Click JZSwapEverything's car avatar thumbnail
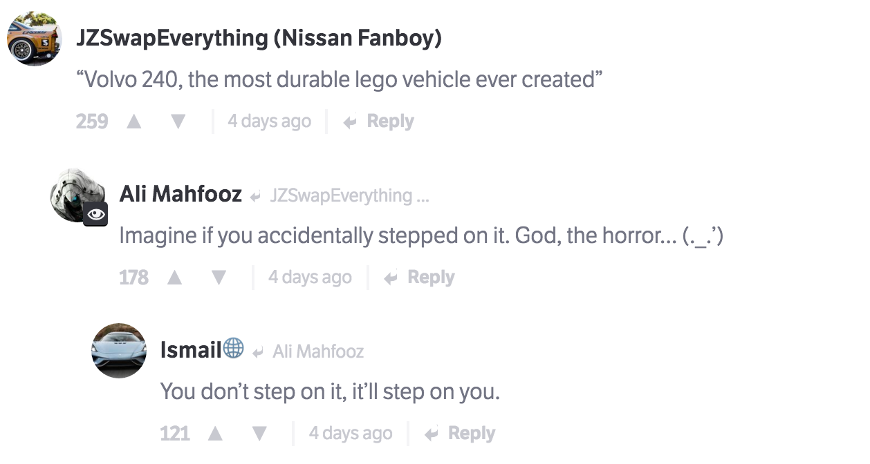Image resolution: width=870 pixels, height=464 pixels. (x=35, y=39)
